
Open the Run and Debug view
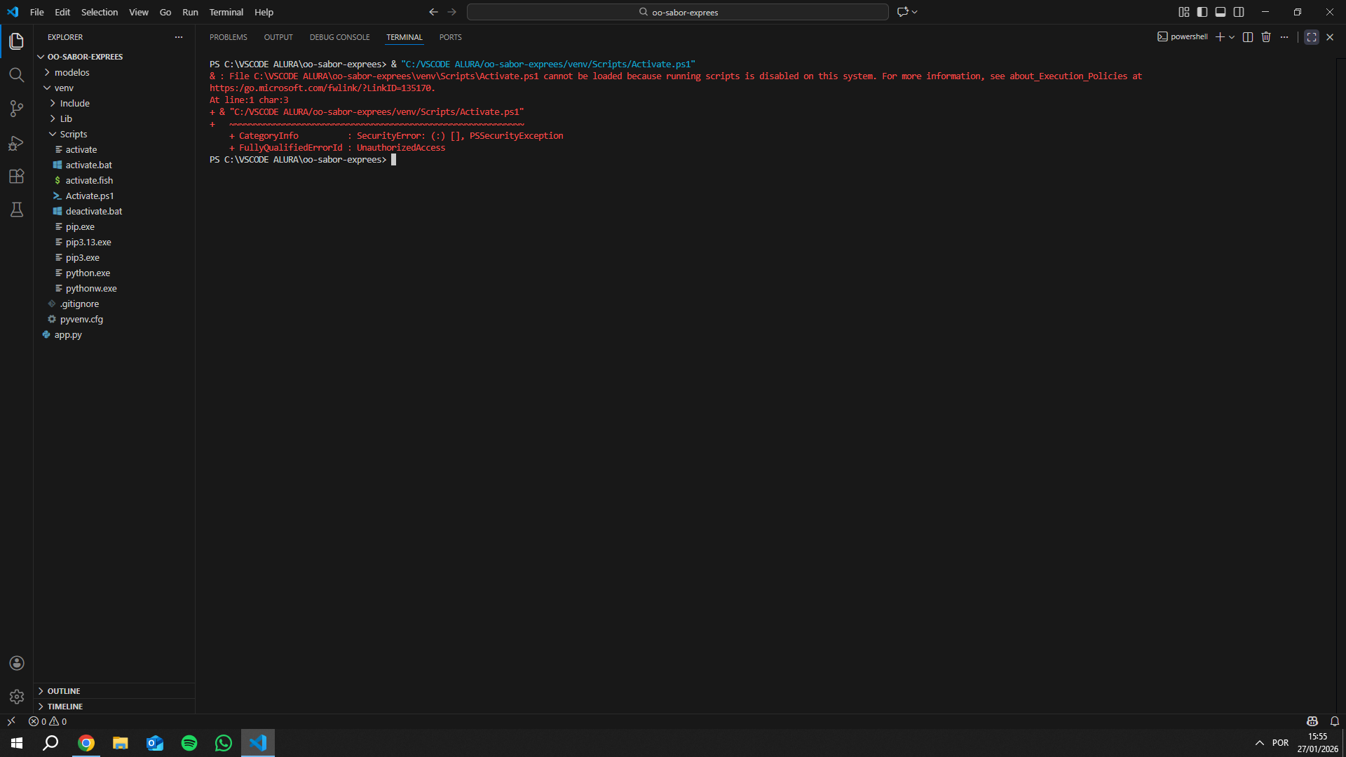(x=17, y=143)
